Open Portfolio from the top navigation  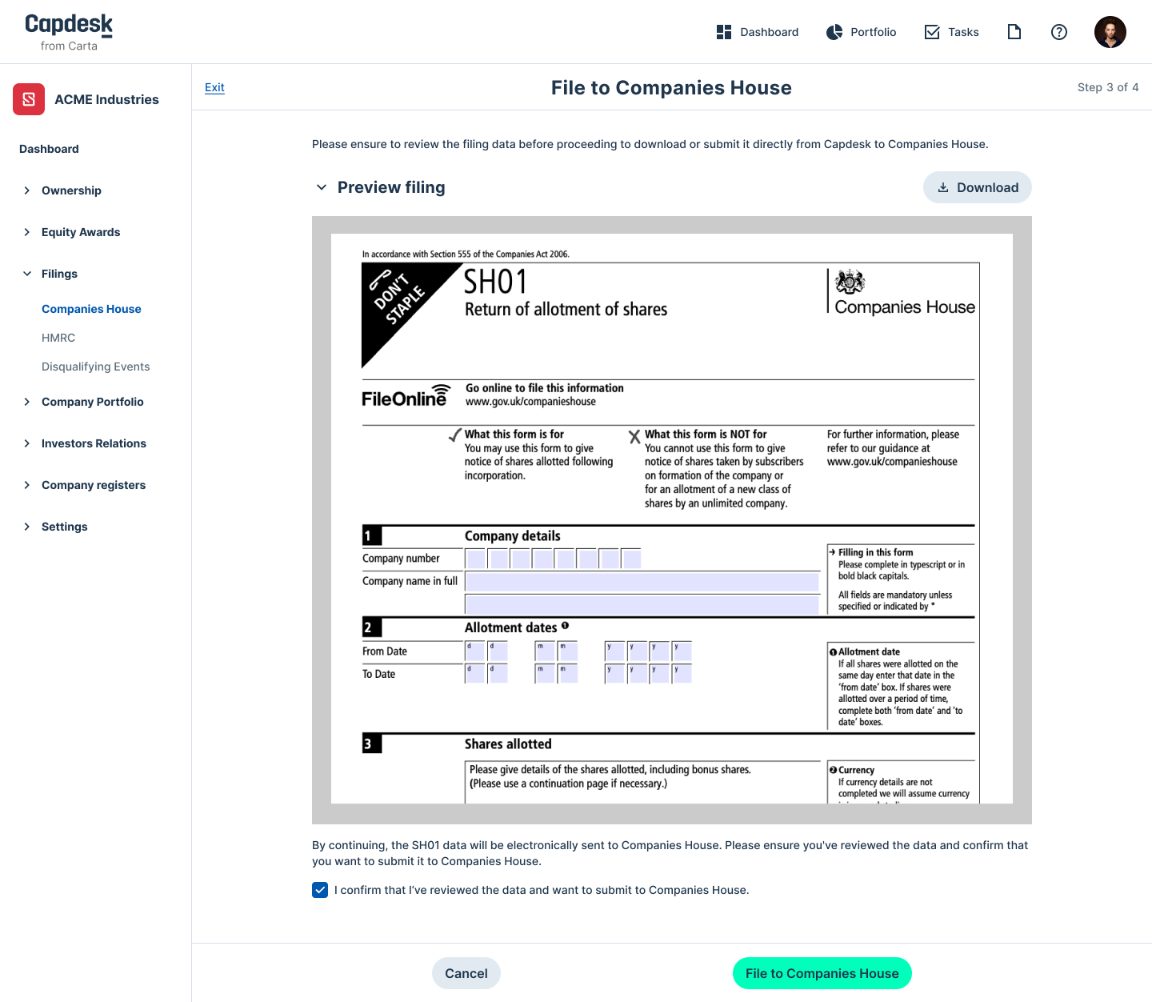tap(861, 32)
